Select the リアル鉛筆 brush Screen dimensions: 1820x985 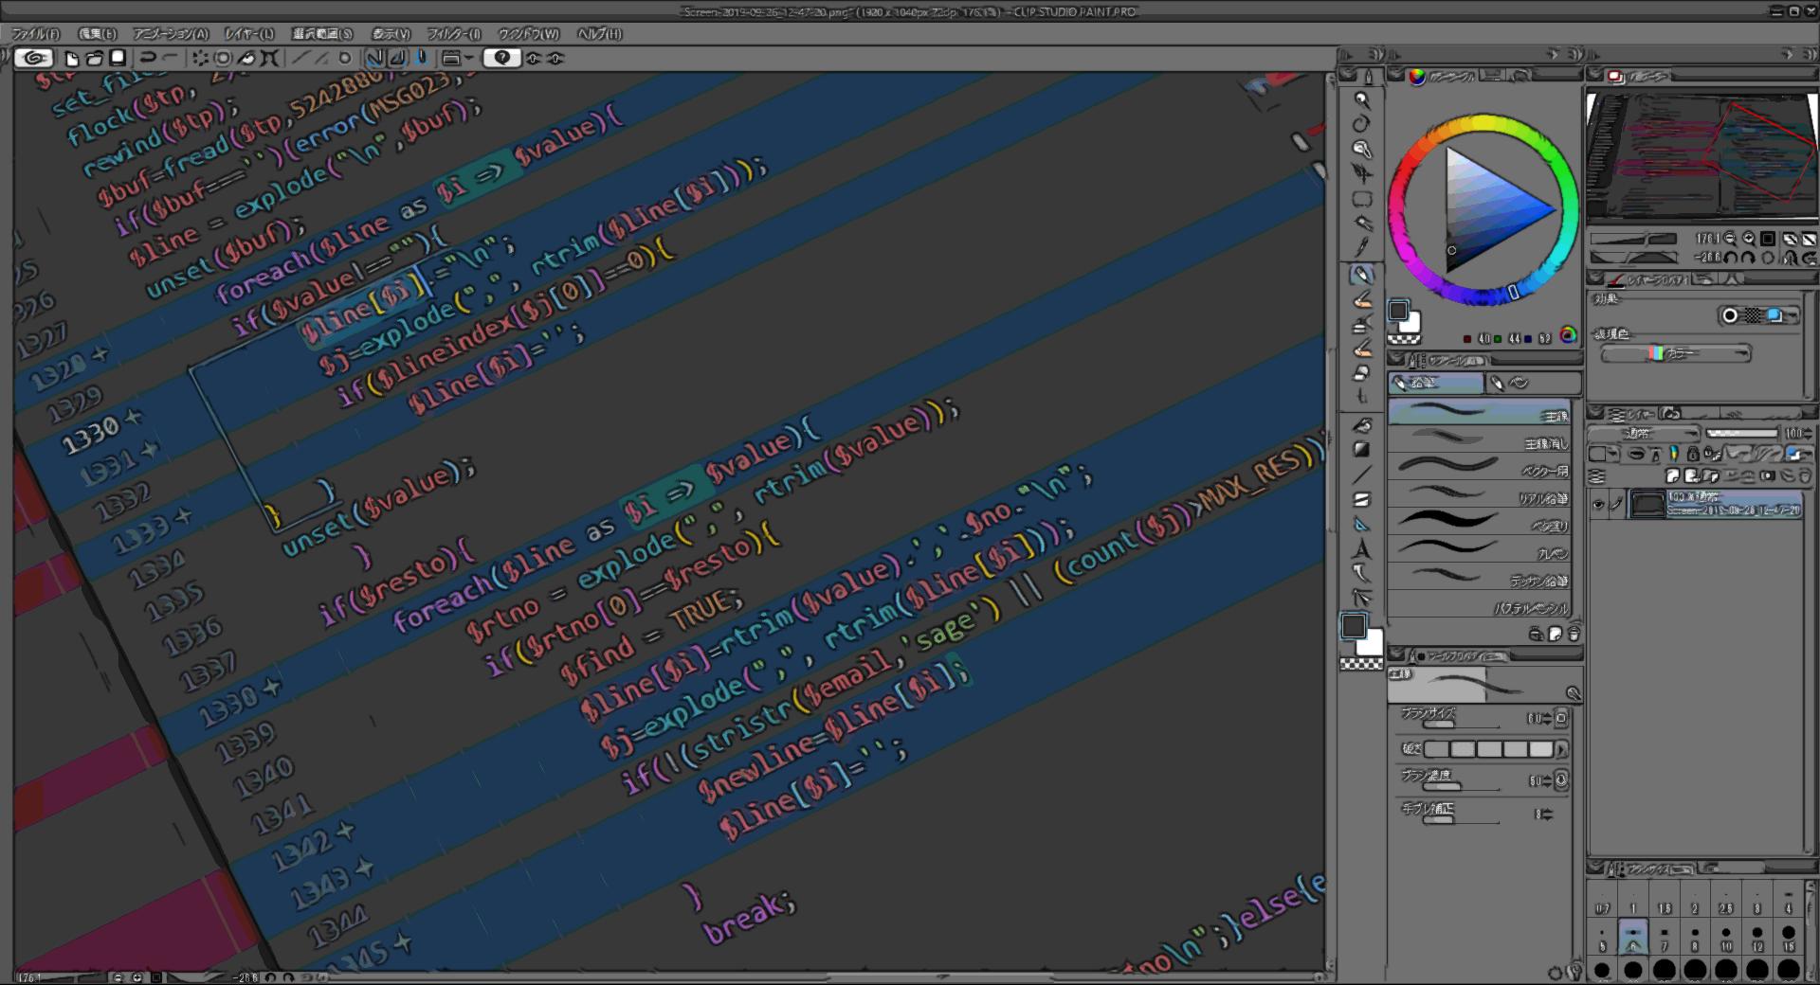click(x=1480, y=493)
